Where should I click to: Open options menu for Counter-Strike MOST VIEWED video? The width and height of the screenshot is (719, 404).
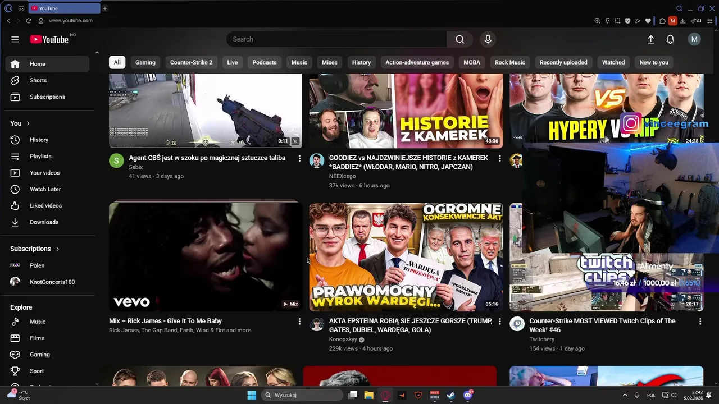(x=700, y=322)
